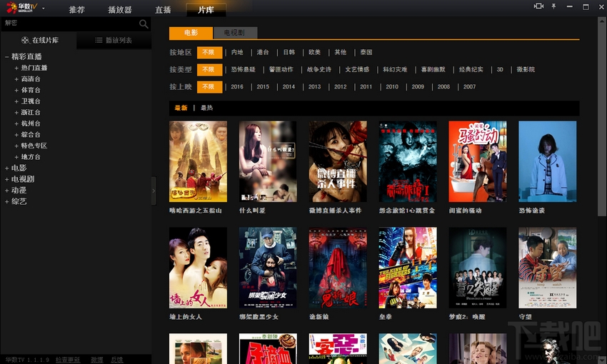Open the 微博 link in status bar

[x=97, y=360]
